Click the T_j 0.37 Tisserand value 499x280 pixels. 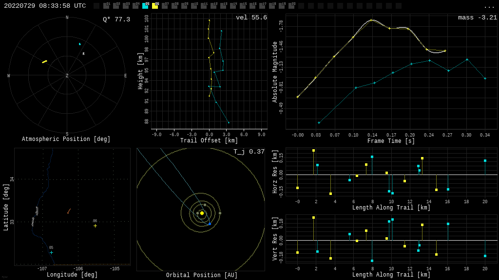click(x=249, y=152)
